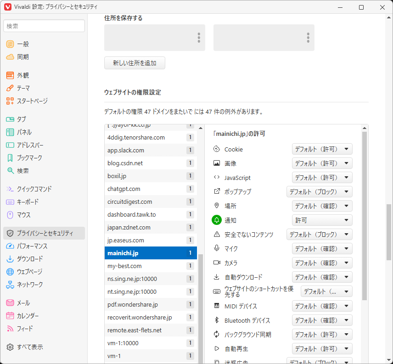
Task: Open the 自動再生 permission dropdown
Action: (x=322, y=349)
